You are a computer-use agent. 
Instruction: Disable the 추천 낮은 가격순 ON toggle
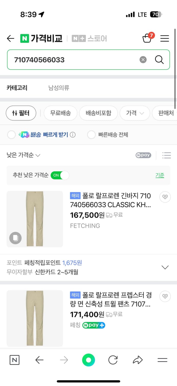(x=60, y=175)
